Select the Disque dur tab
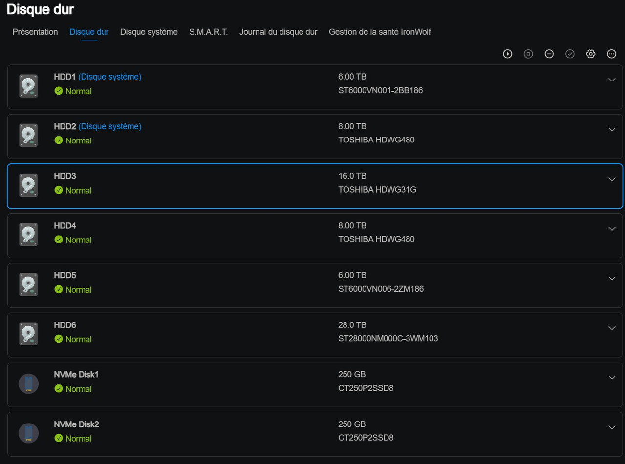Image resolution: width=625 pixels, height=464 pixels. (x=89, y=32)
